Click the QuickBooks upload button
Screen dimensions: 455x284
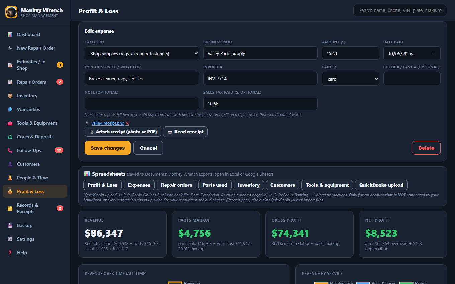381,185
